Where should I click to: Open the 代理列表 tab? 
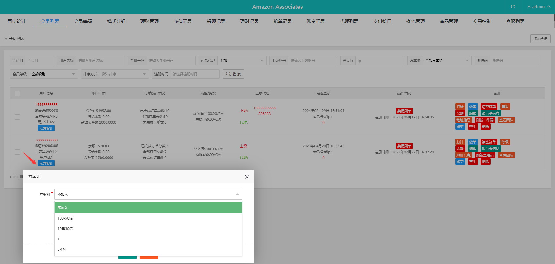(x=349, y=21)
